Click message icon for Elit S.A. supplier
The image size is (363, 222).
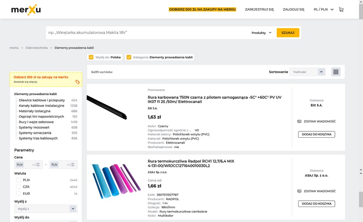[x=299, y=121]
